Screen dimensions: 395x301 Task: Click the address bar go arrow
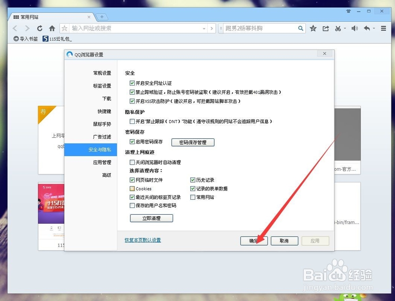212,28
